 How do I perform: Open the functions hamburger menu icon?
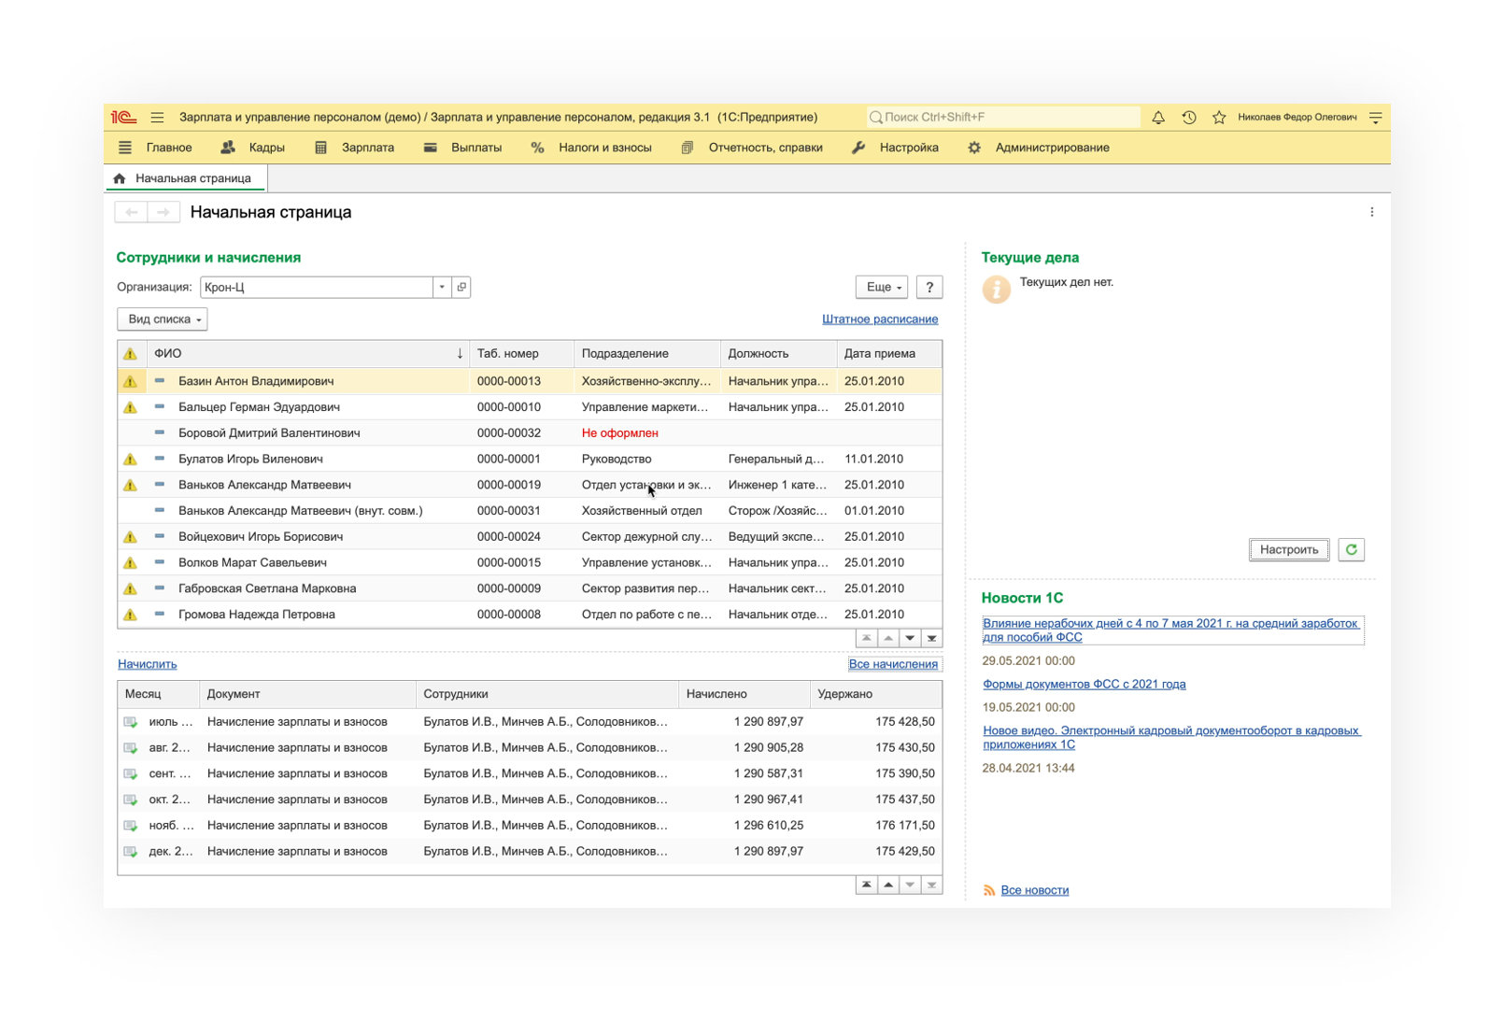157,118
